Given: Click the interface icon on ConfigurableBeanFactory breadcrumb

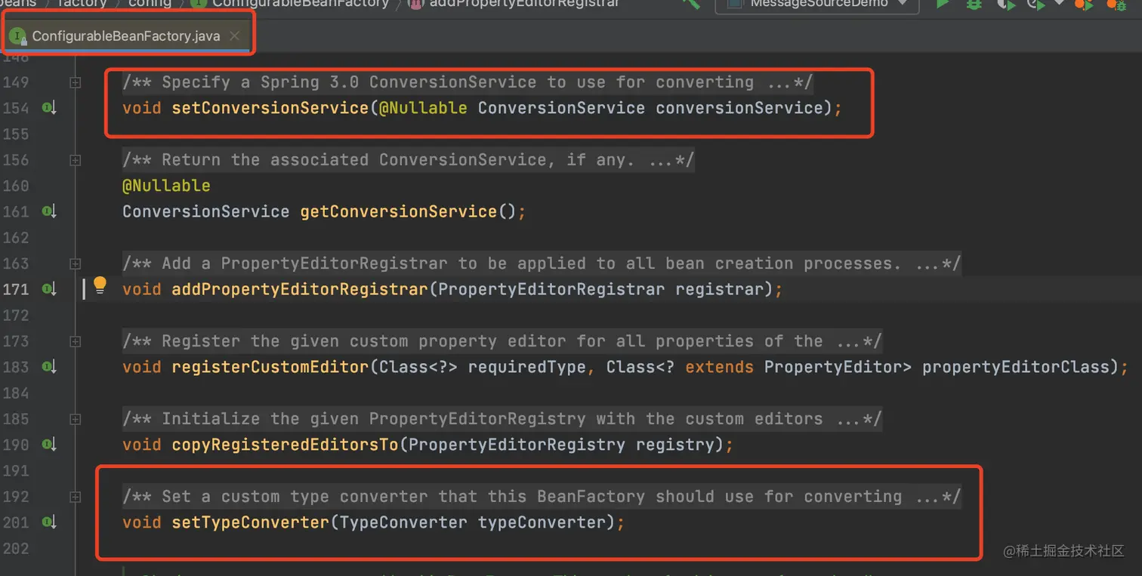Looking at the screenshot, I should tap(198, 3).
